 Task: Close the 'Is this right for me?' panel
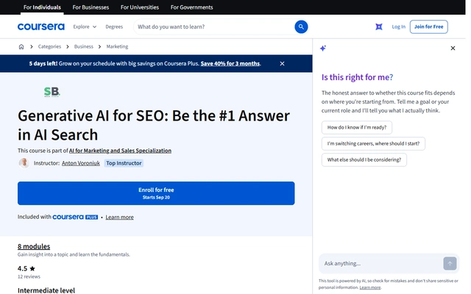pos(453,48)
